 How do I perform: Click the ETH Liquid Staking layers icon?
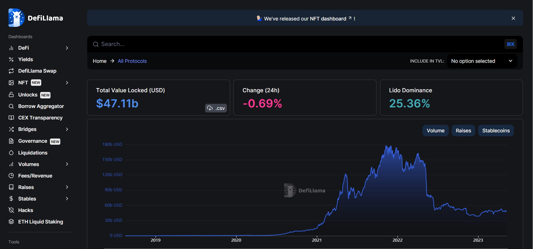(11, 222)
